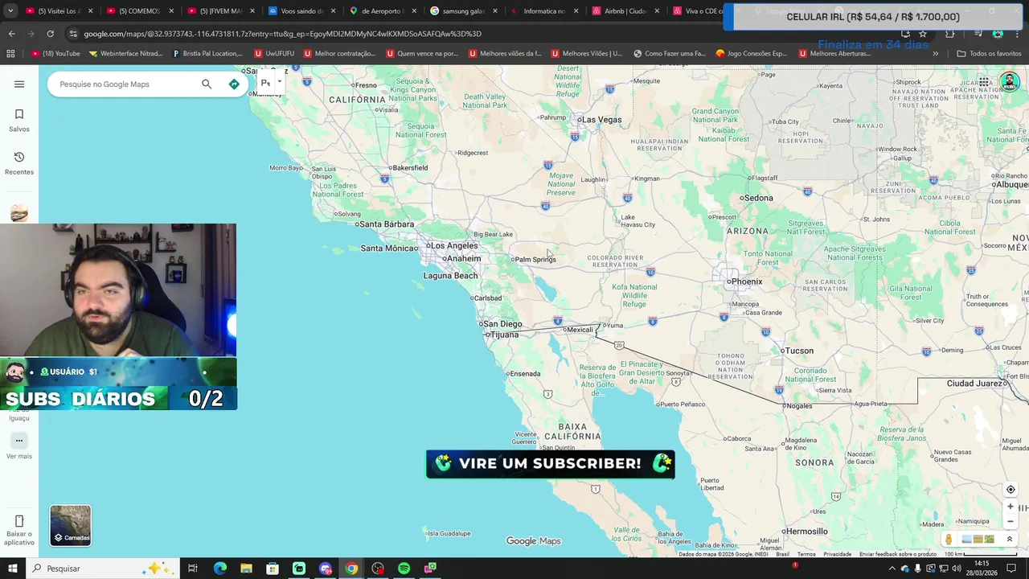This screenshot has width=1029, height=579.
Task: Open the Privacidade link
Action: [837, 554]
